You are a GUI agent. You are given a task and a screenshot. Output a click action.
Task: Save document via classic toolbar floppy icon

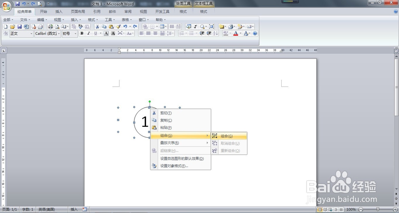[19, 26]
